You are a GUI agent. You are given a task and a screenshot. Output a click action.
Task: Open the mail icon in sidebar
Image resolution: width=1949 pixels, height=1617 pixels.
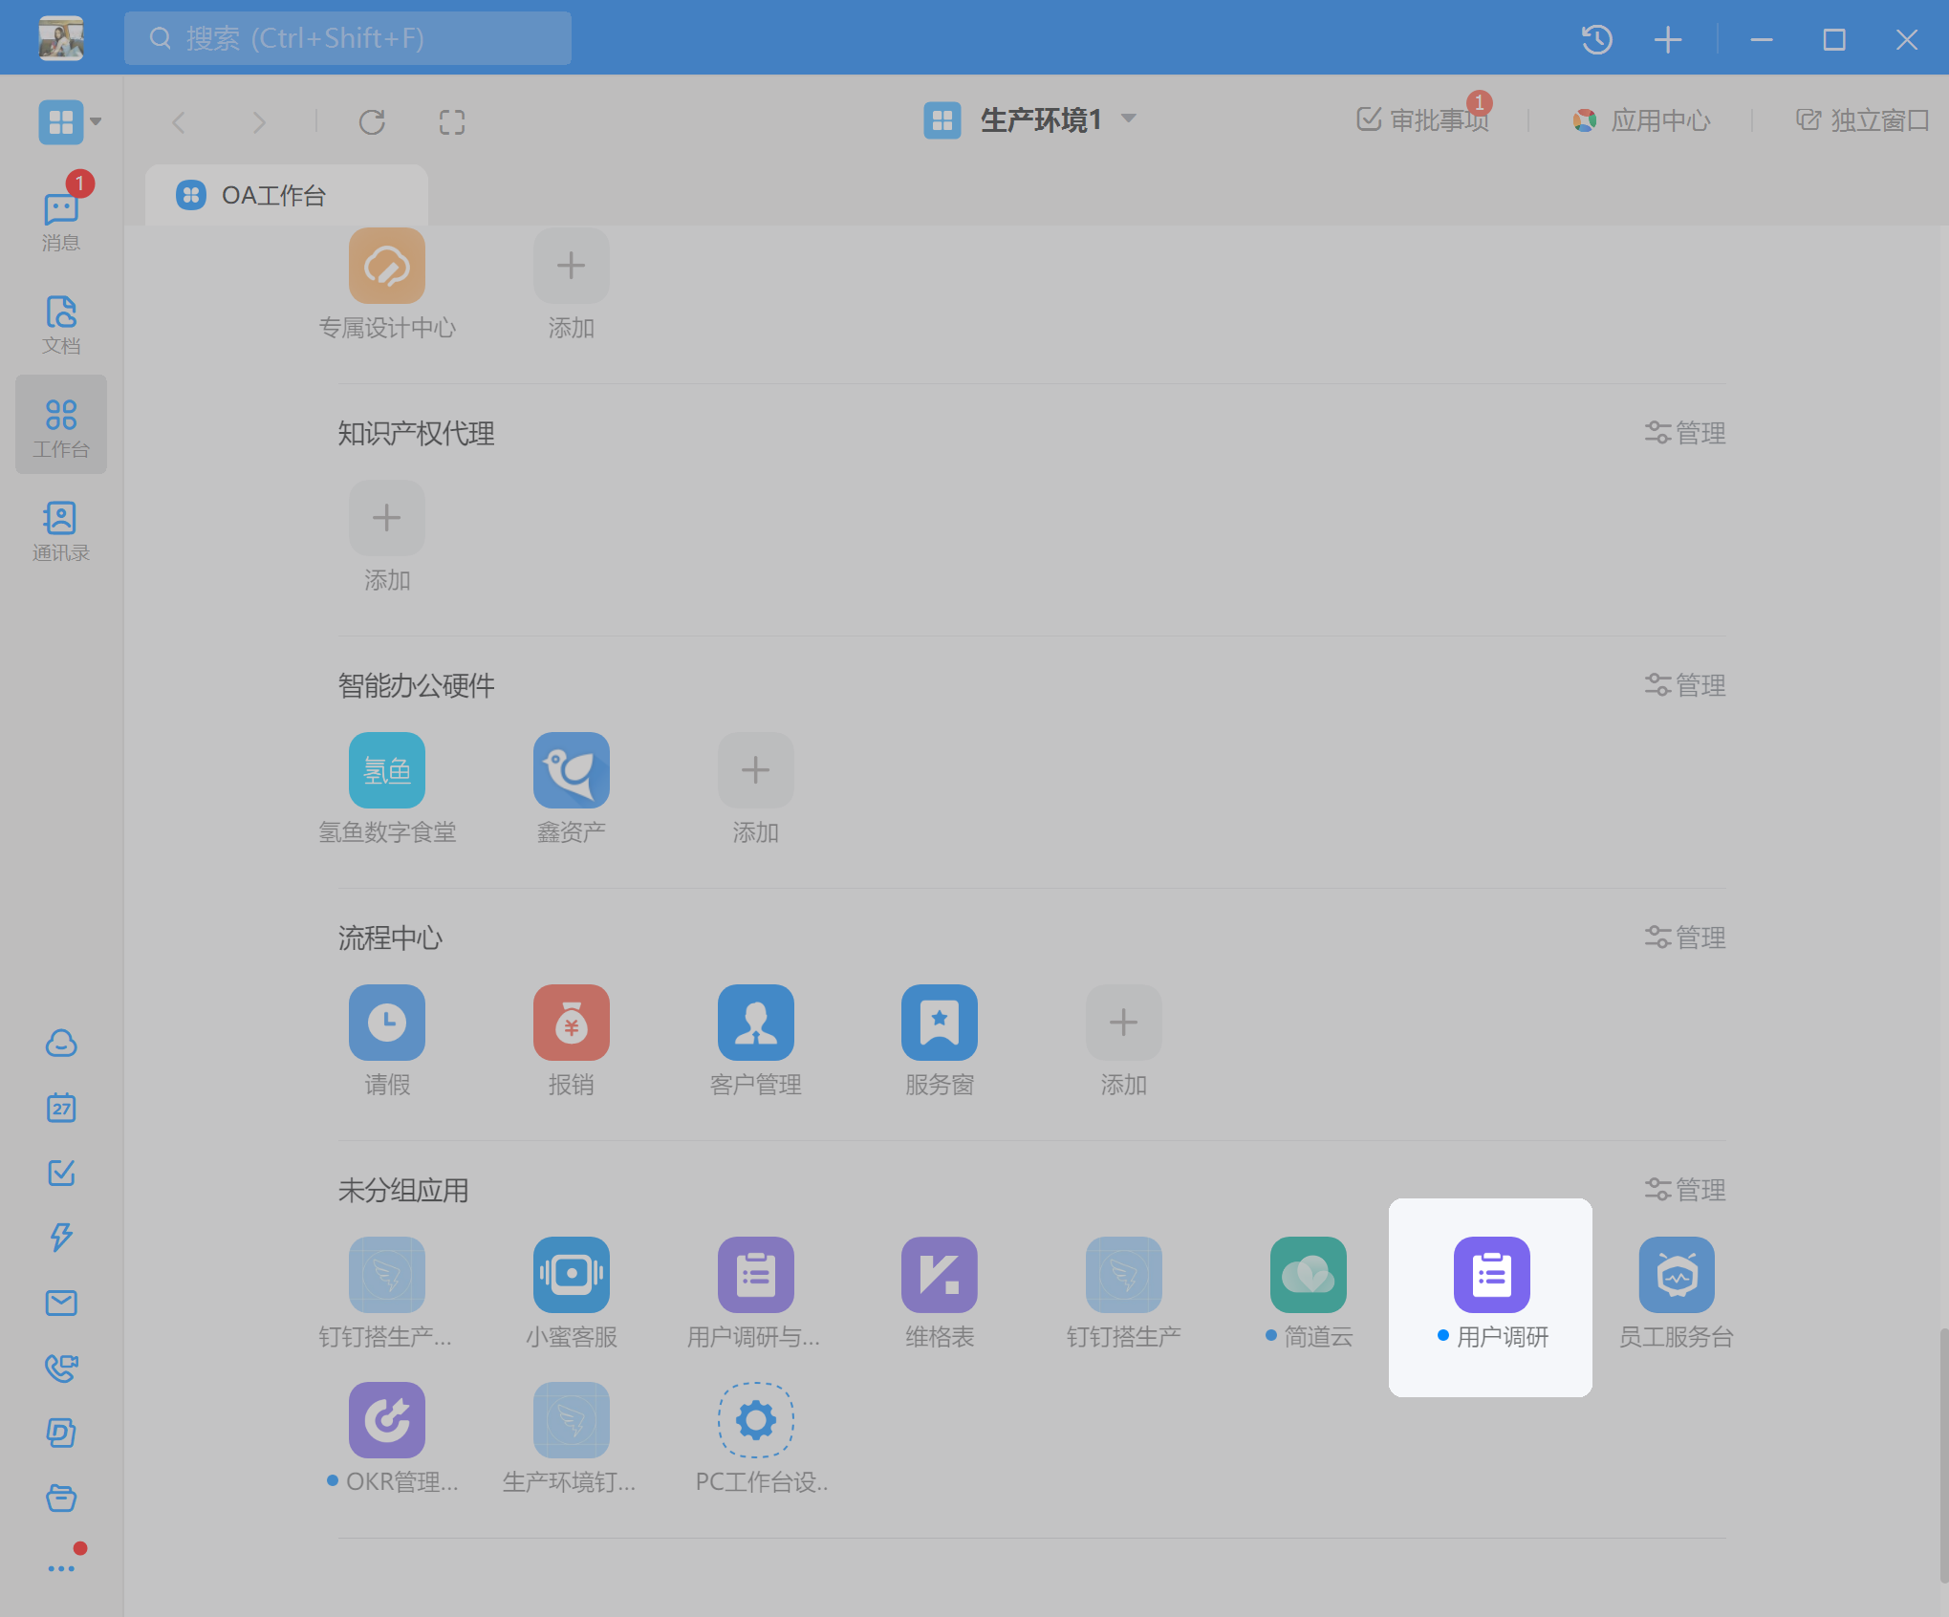point(61,1303)
